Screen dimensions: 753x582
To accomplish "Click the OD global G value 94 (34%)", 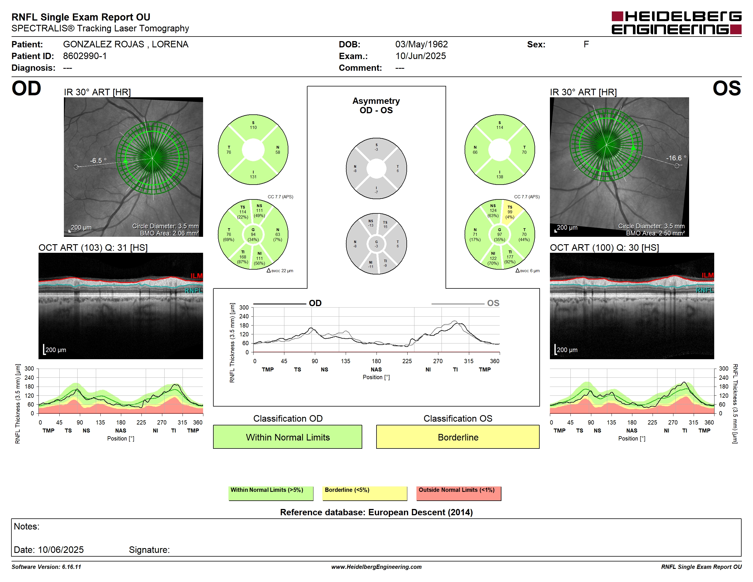I will point(253,235).
